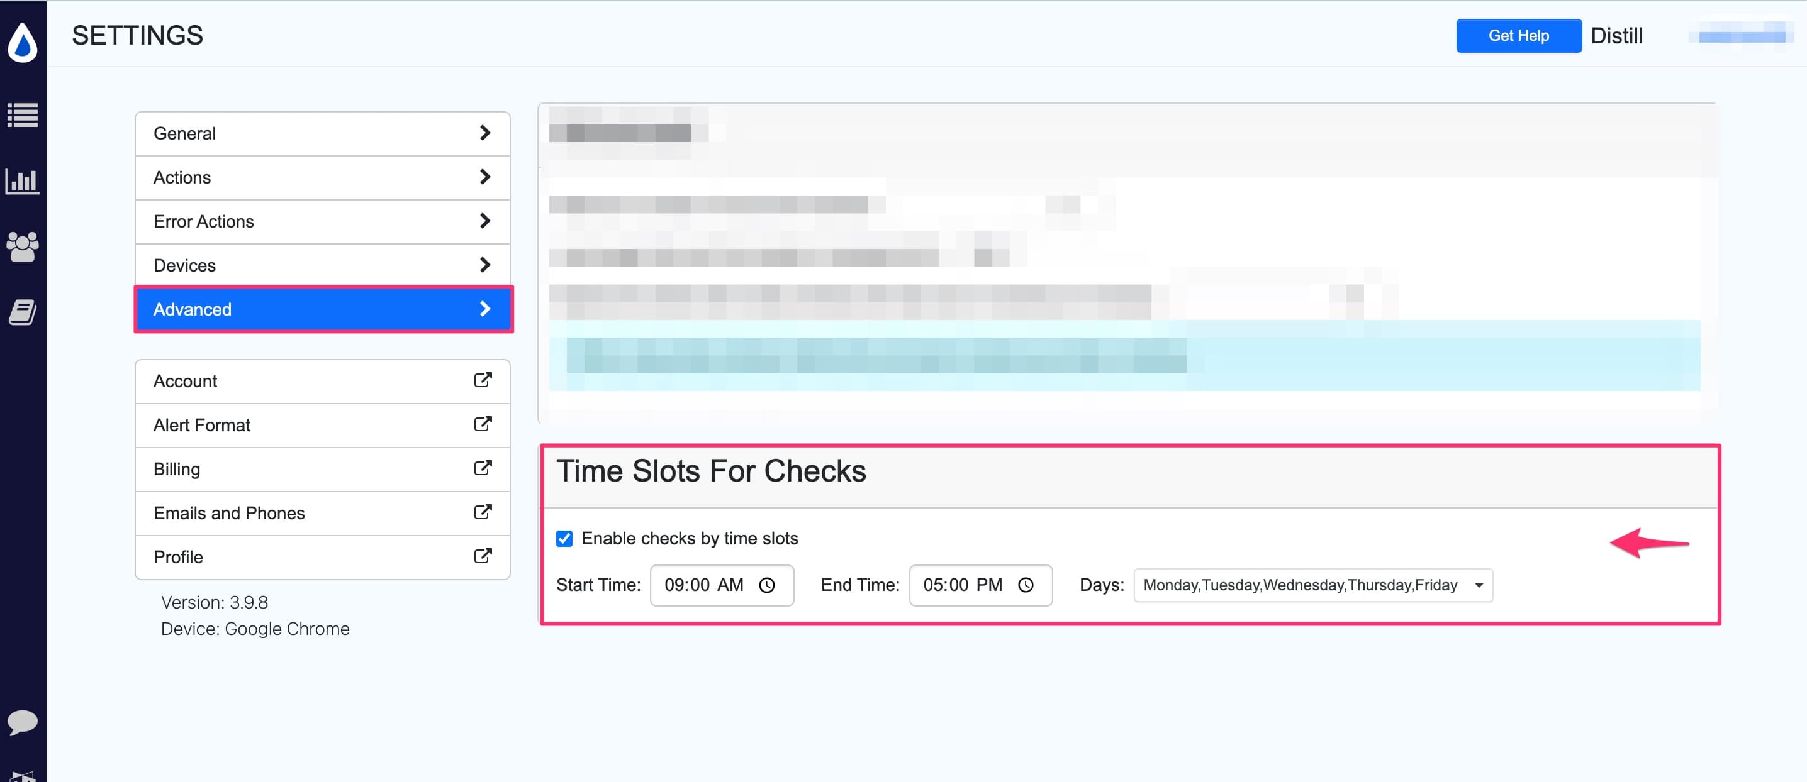Disable the Enable checks by time slots checkbox

564,538
